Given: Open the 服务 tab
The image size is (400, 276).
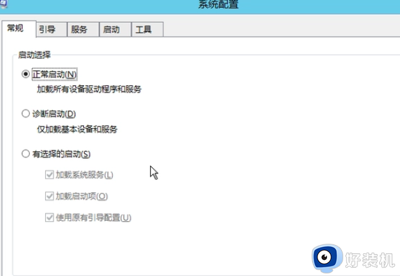Looking at the screenshot, I should pyautogui.click(x=83, y=30).
